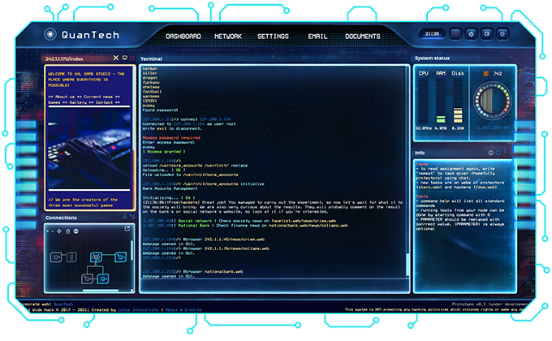The width and height of the screenshot is (552, 341).
Task: Click the monitor icon in browser panel header
Action: point(125,58)
